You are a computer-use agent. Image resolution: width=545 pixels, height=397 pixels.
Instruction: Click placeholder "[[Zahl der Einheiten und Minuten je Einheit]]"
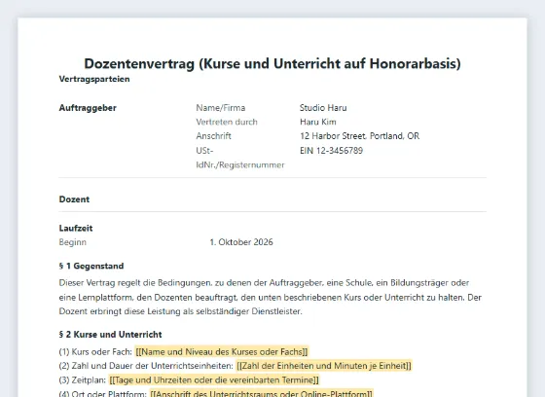click(324, 366)
